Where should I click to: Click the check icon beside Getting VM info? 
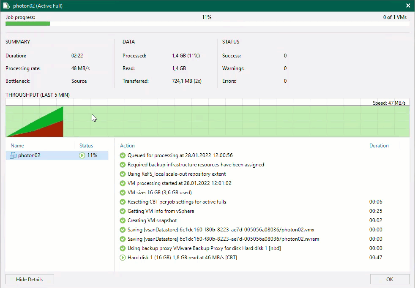(123, 211)
